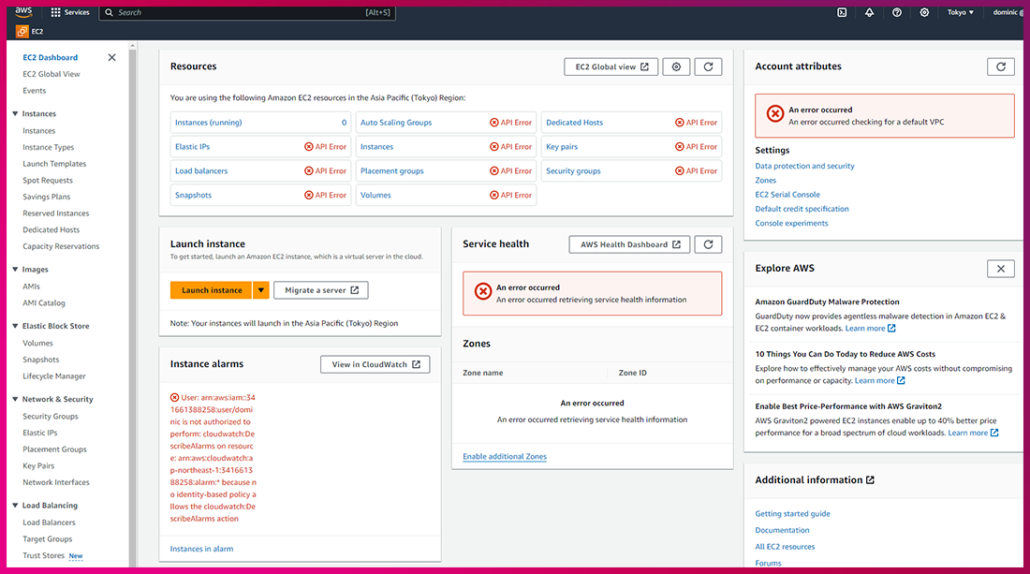1030x574 pixels.
Task: Open the Launch instance dropdown arrow
Action: click(261, 290)
